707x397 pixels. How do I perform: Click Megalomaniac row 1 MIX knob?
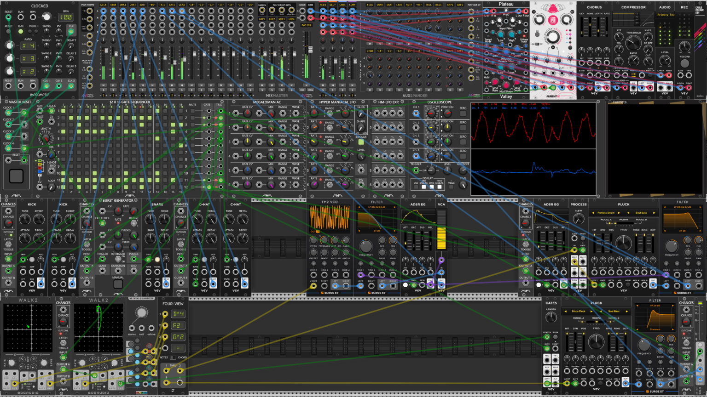pyautogui.click(x=271, y=113)
